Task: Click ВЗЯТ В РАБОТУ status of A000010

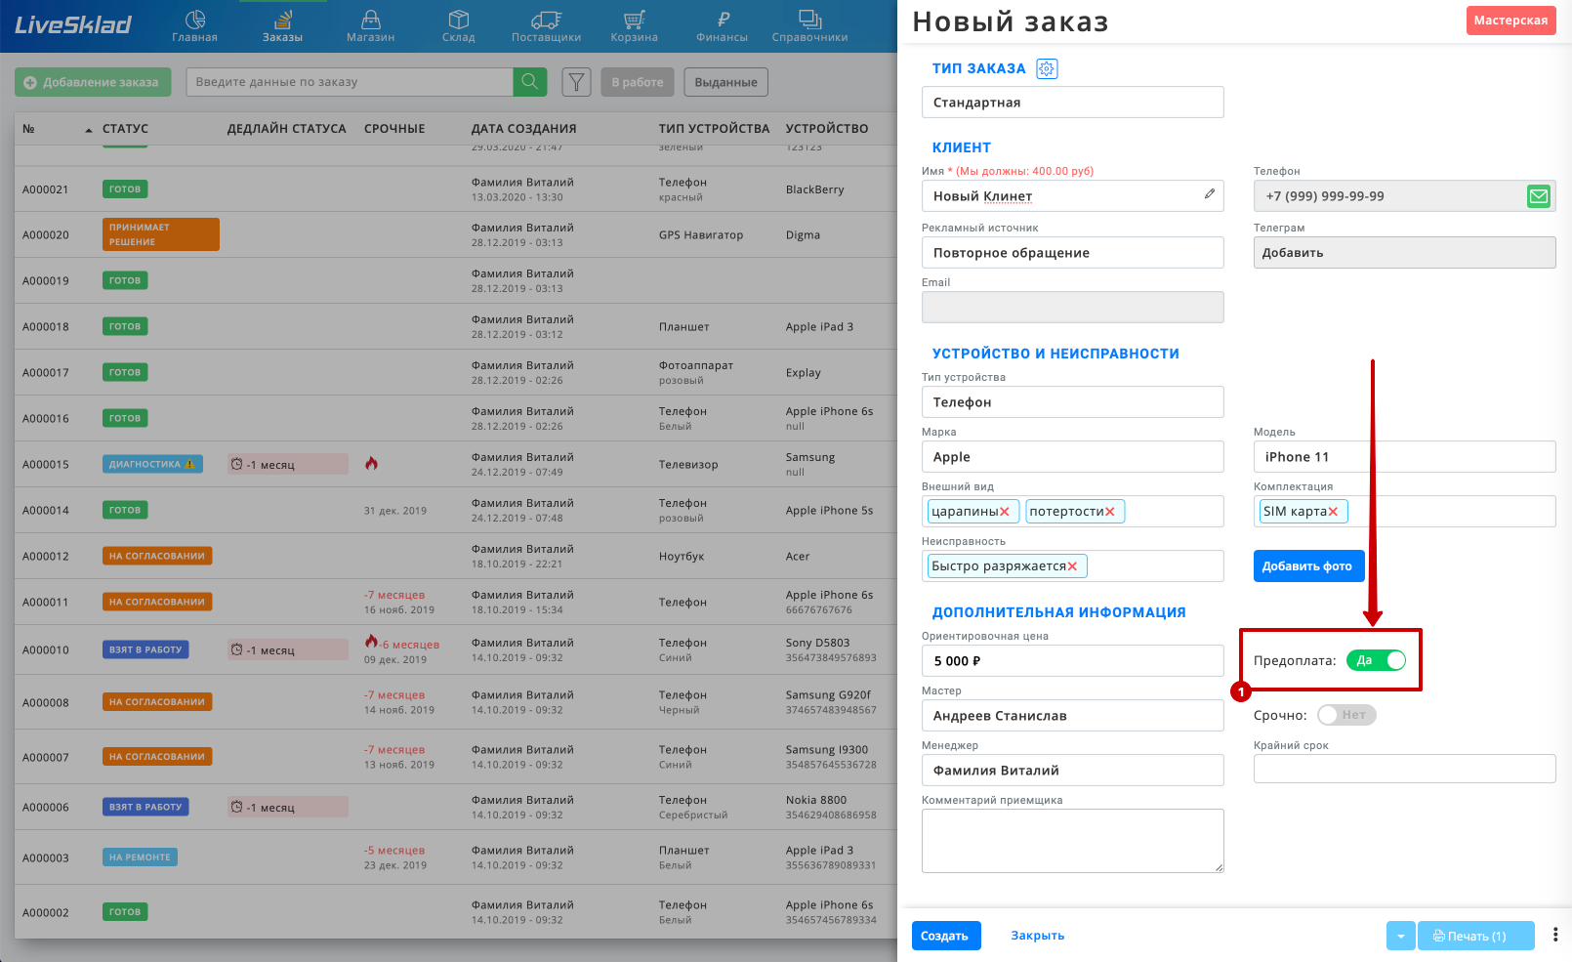Action: click(145, 649)
